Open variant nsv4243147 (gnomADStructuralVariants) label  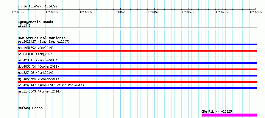coord(51,85)
